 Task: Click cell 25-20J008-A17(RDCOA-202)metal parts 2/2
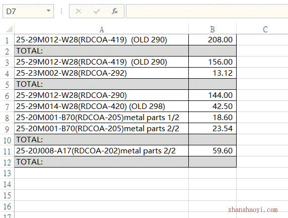(x=101, y=151)
